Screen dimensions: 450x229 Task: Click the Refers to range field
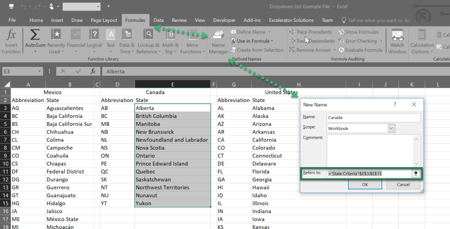pyautogui.click(x=369, y=173)
